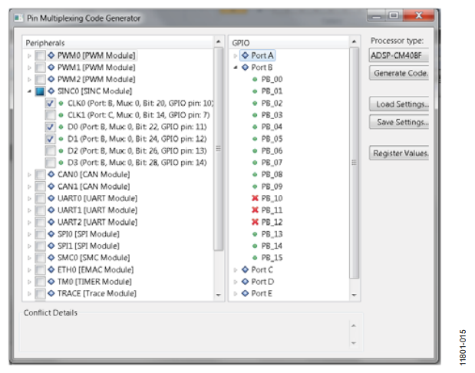
Task: Click the Peripherals column header
Action: pyautogui.click(x=118, y=43)
